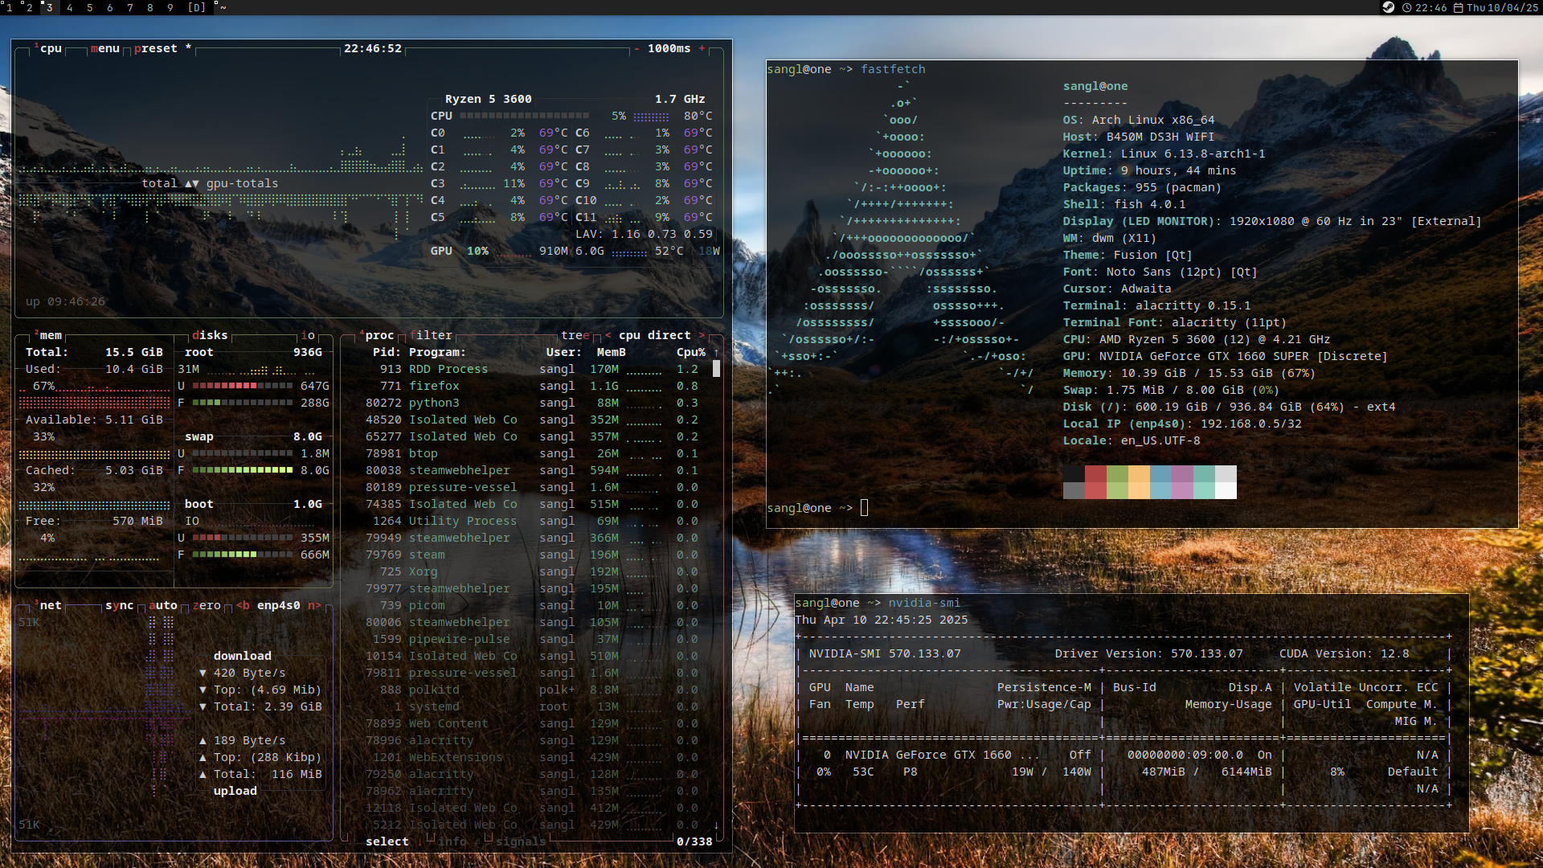The height and width of the screenshot is (868, 1543).
Task: Switch to dwm tag 2
Action: [x=29, y=7]
